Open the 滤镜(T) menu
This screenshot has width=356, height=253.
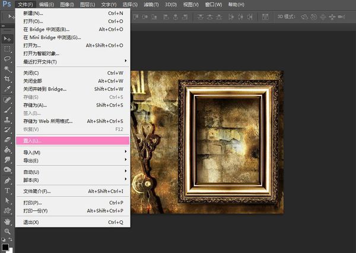pos(151,5)
